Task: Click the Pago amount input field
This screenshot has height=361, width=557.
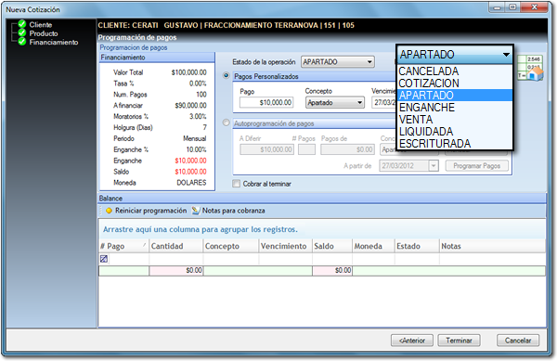Action: point(266,103)
